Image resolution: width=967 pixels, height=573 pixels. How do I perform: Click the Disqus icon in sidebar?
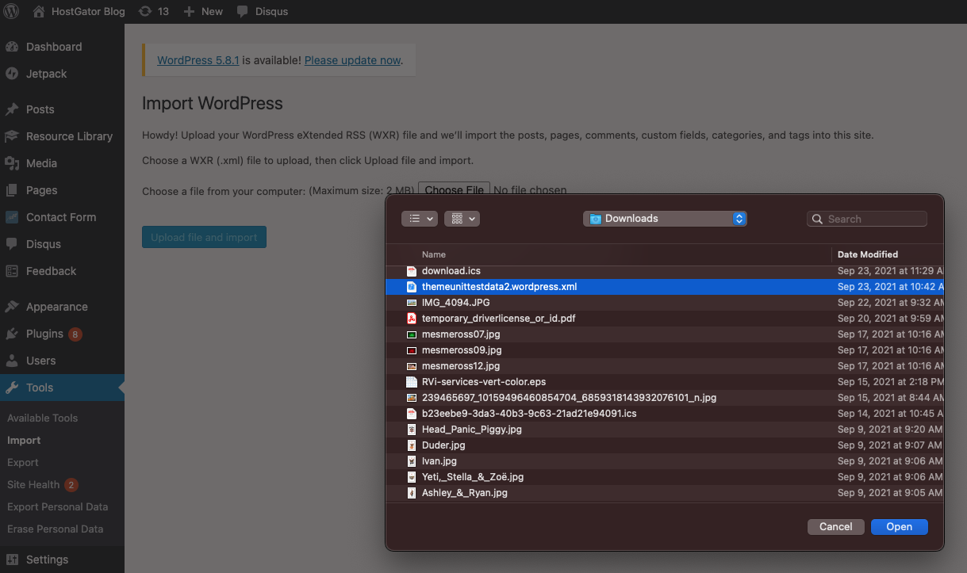click(x=12, y=244)
